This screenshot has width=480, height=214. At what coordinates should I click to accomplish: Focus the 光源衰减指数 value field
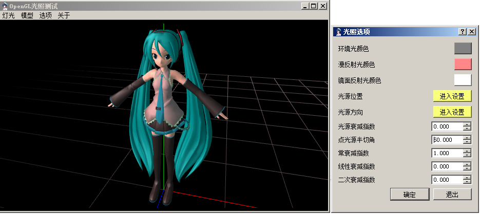pyautogui.click(x=447, y=126)
